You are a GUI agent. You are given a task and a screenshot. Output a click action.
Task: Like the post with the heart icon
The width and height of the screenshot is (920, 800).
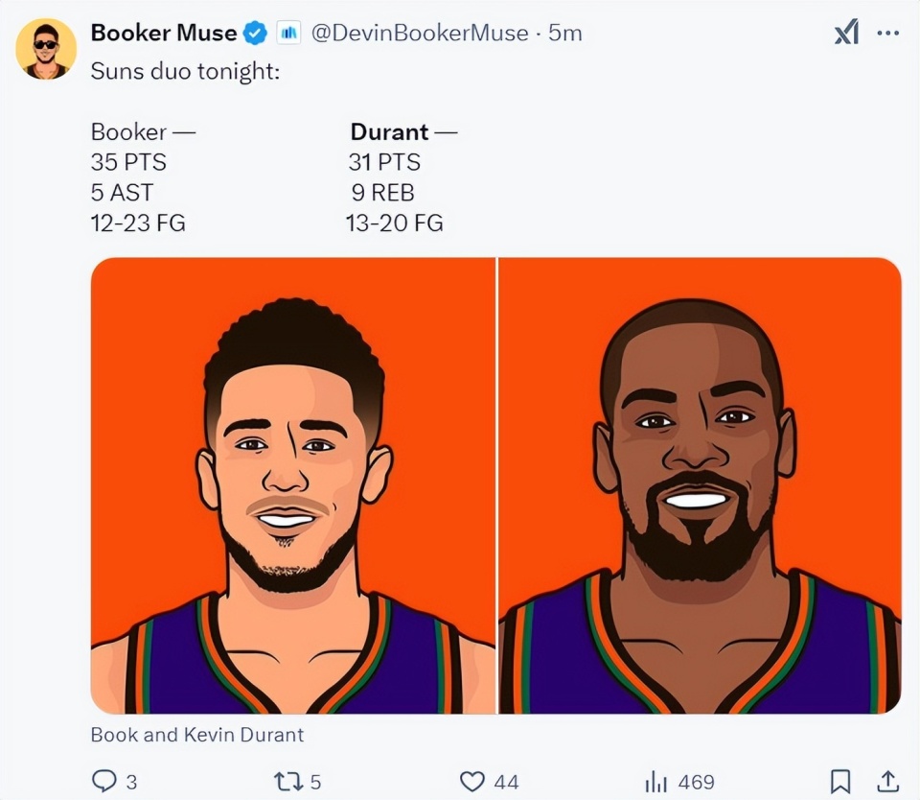pyautogui.click(x=472, y=782)
